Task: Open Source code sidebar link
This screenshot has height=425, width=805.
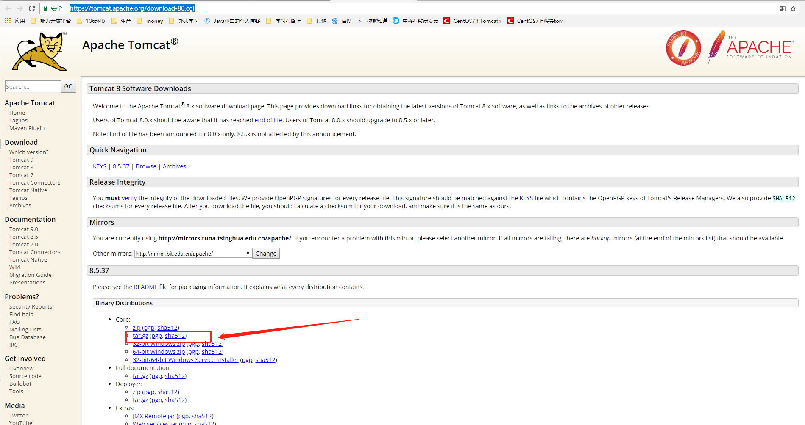Action: tap(25, 376)
